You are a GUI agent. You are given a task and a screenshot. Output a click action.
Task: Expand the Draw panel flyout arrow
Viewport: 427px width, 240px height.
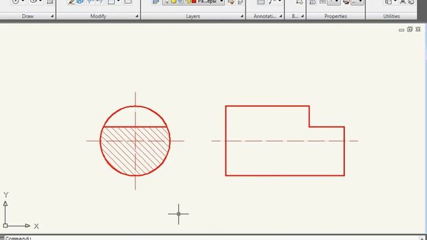pyautogui.click(x=52, y=16)
